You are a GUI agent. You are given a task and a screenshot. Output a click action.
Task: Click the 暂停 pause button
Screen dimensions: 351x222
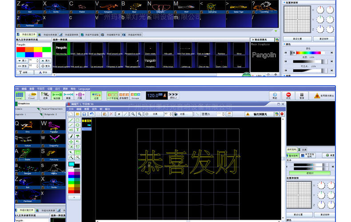tap(302, 96)
